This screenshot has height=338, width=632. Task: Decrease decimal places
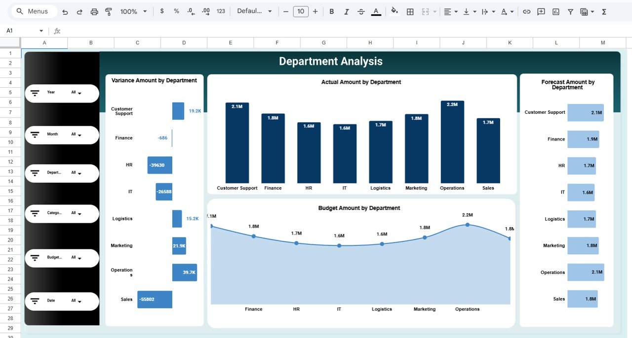tap(191, 11)
